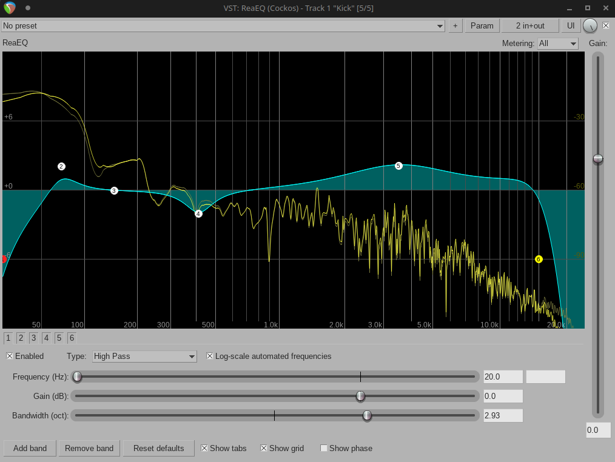Click the wet/dry mix knob

590,26
